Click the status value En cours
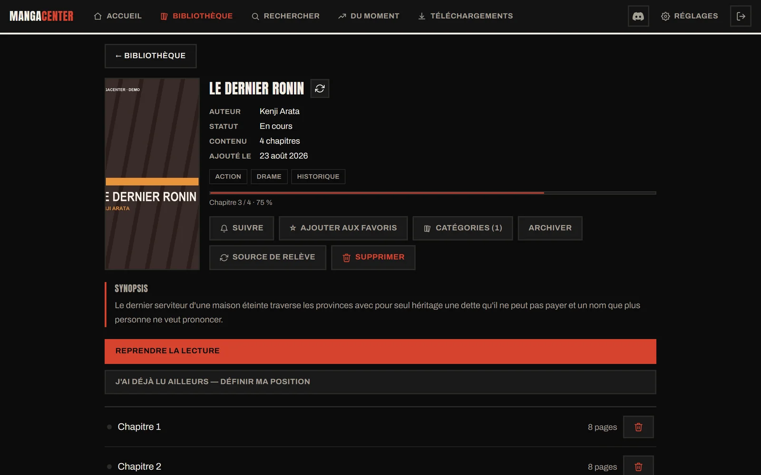The image size is (761, 475). 276,126
